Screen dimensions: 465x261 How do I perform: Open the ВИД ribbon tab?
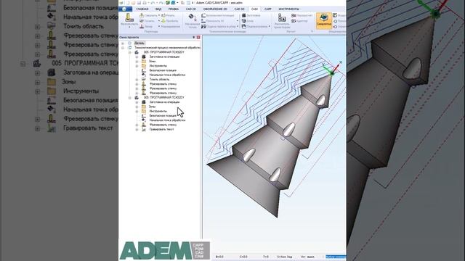pos(158,9)
